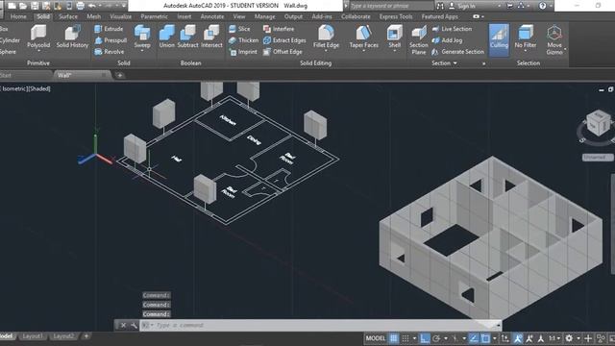Image resolution: width=615 pixels, height=346 pixels.
Task: Switch to the Mesh ribbon tab
Action: (94, 16)
